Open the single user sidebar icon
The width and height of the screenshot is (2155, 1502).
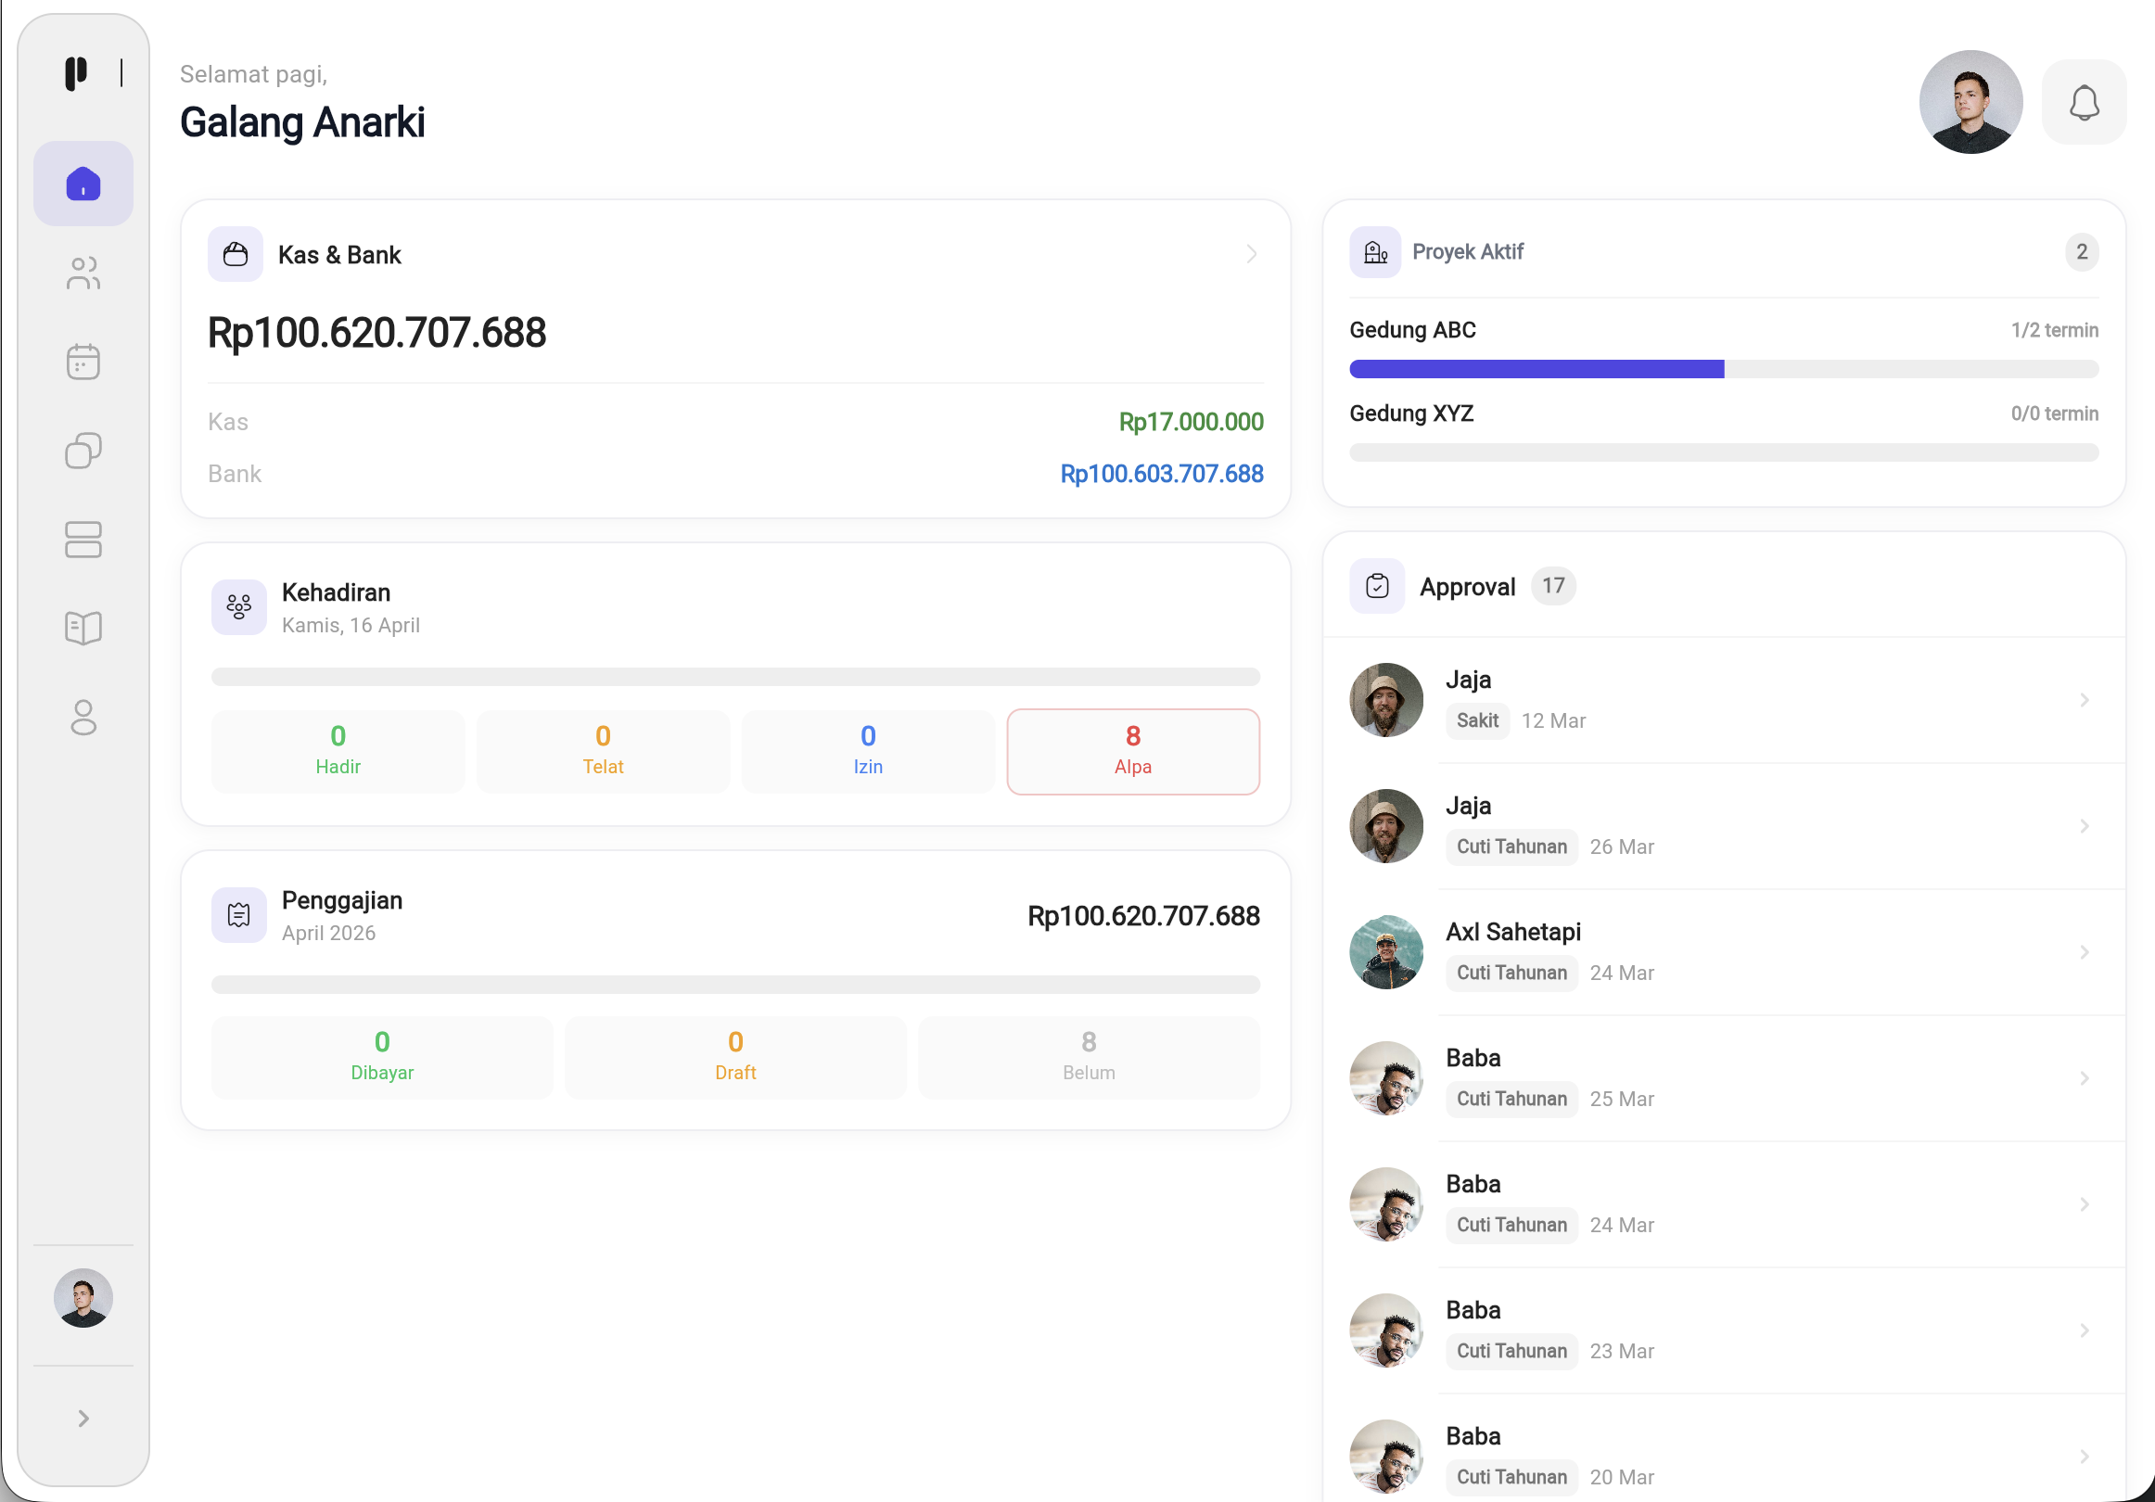coord(83,718)
